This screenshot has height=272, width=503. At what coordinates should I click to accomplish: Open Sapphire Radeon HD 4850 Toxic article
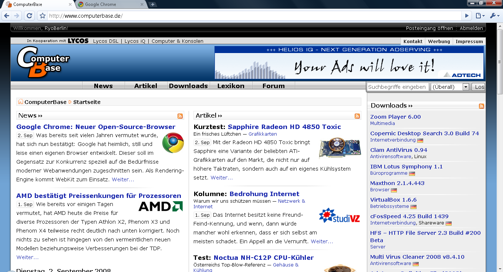pos(284,127)
